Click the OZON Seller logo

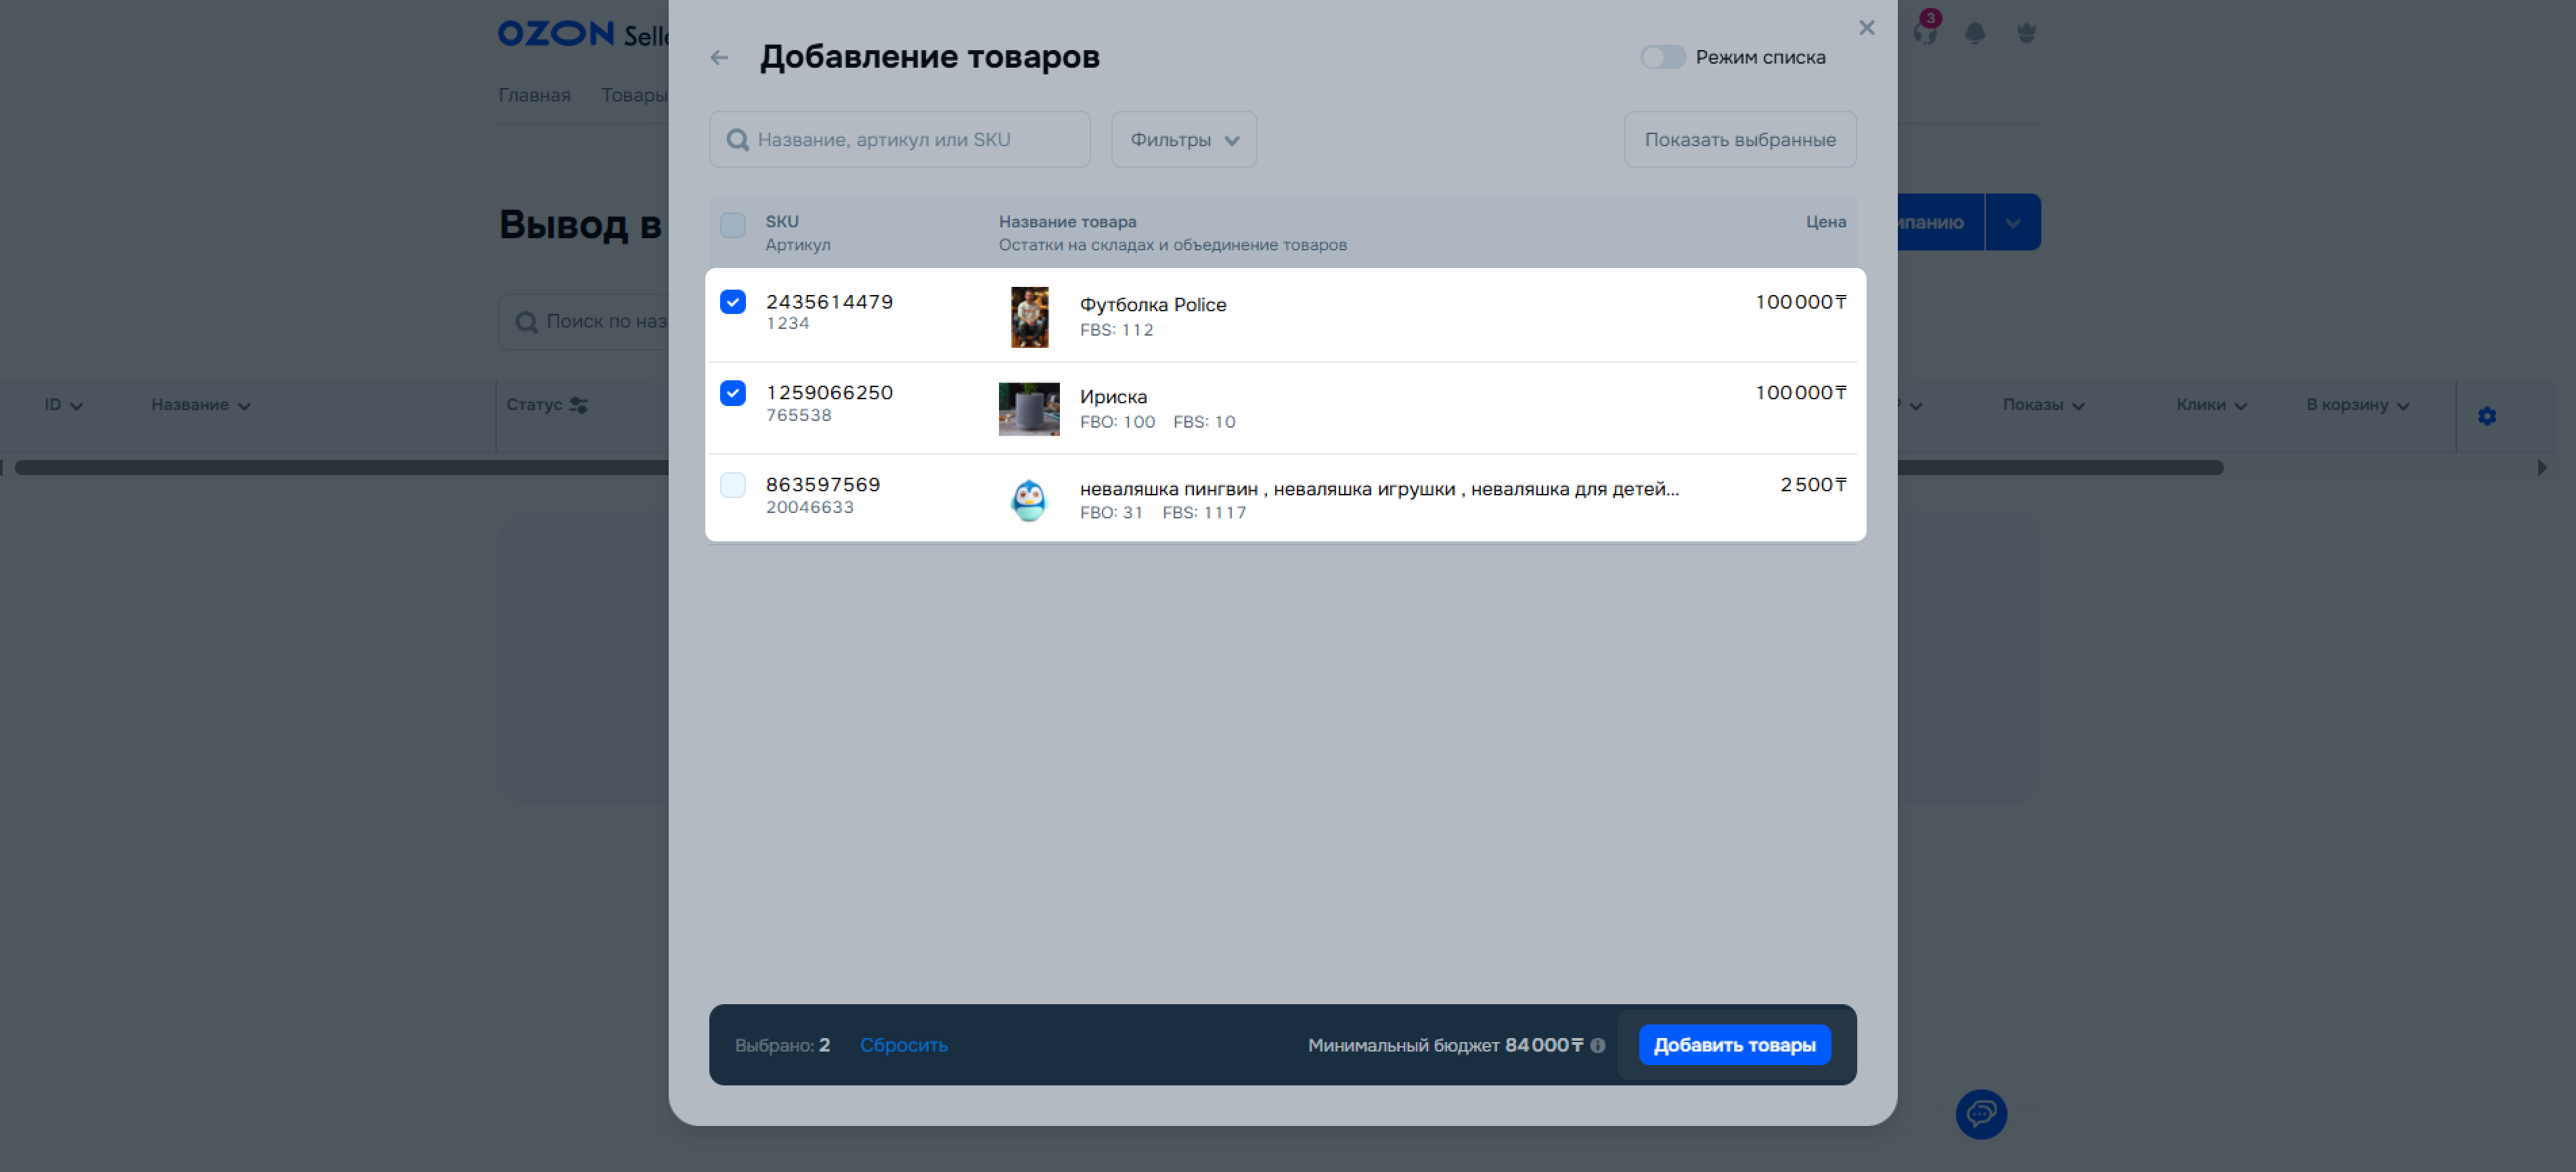point(584,34)
